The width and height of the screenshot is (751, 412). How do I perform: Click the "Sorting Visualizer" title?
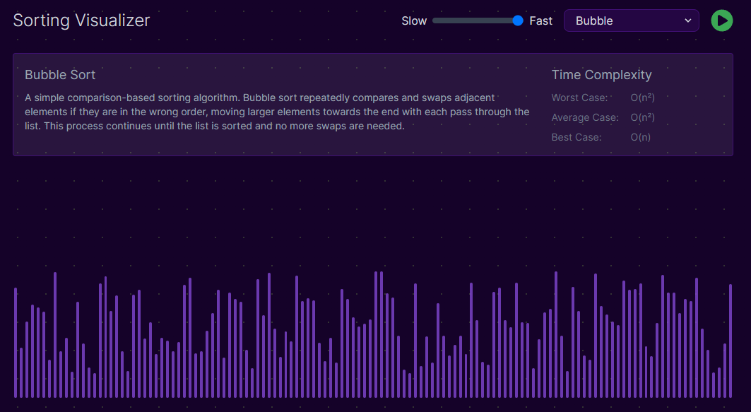tap(81, 20)
